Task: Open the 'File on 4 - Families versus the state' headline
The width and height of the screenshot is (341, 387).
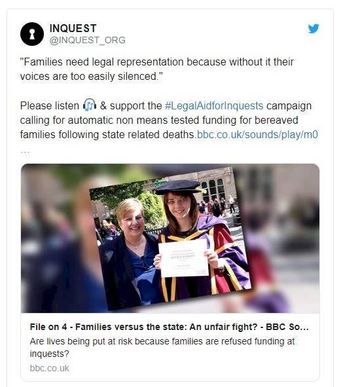Action: [x=169, y=327]
